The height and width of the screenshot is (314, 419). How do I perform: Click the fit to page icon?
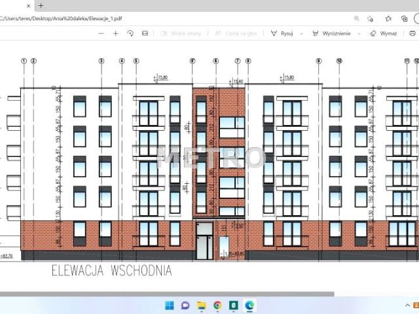[x=145, y=33]
